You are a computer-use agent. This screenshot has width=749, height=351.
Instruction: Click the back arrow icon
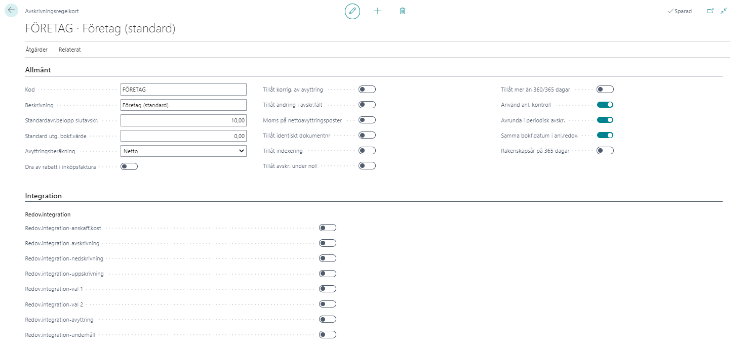(x=11, y=11)
